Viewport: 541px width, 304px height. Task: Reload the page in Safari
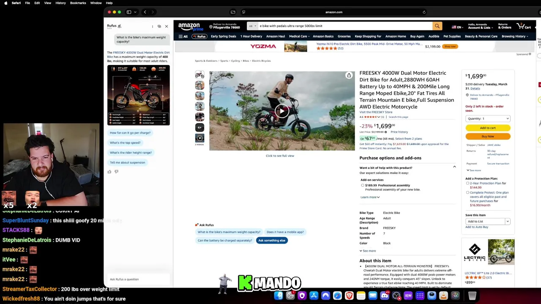pyautogui.click(x=424, y=12)
